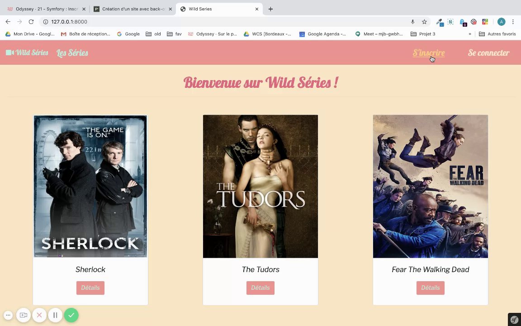Expand the hidden bookmarks chevron
This screenshot has height=326, width=521.
(470, 34)
